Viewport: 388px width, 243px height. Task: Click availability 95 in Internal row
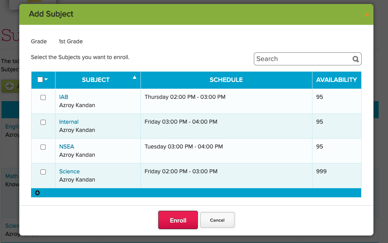tap(320, 122)
